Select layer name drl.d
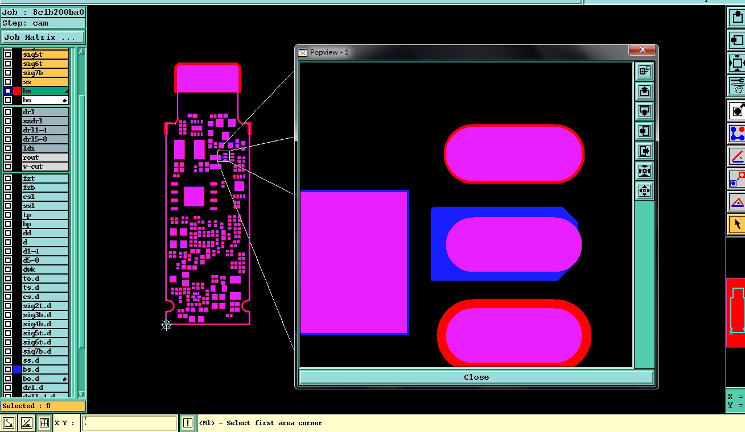The width and height of the screenshot is (745, 432). click(x=46, y=388)
